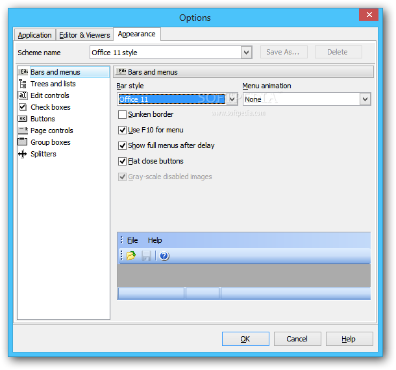Open the Editor & Viewers tab

pyautogui.click(x=84, y=35)
